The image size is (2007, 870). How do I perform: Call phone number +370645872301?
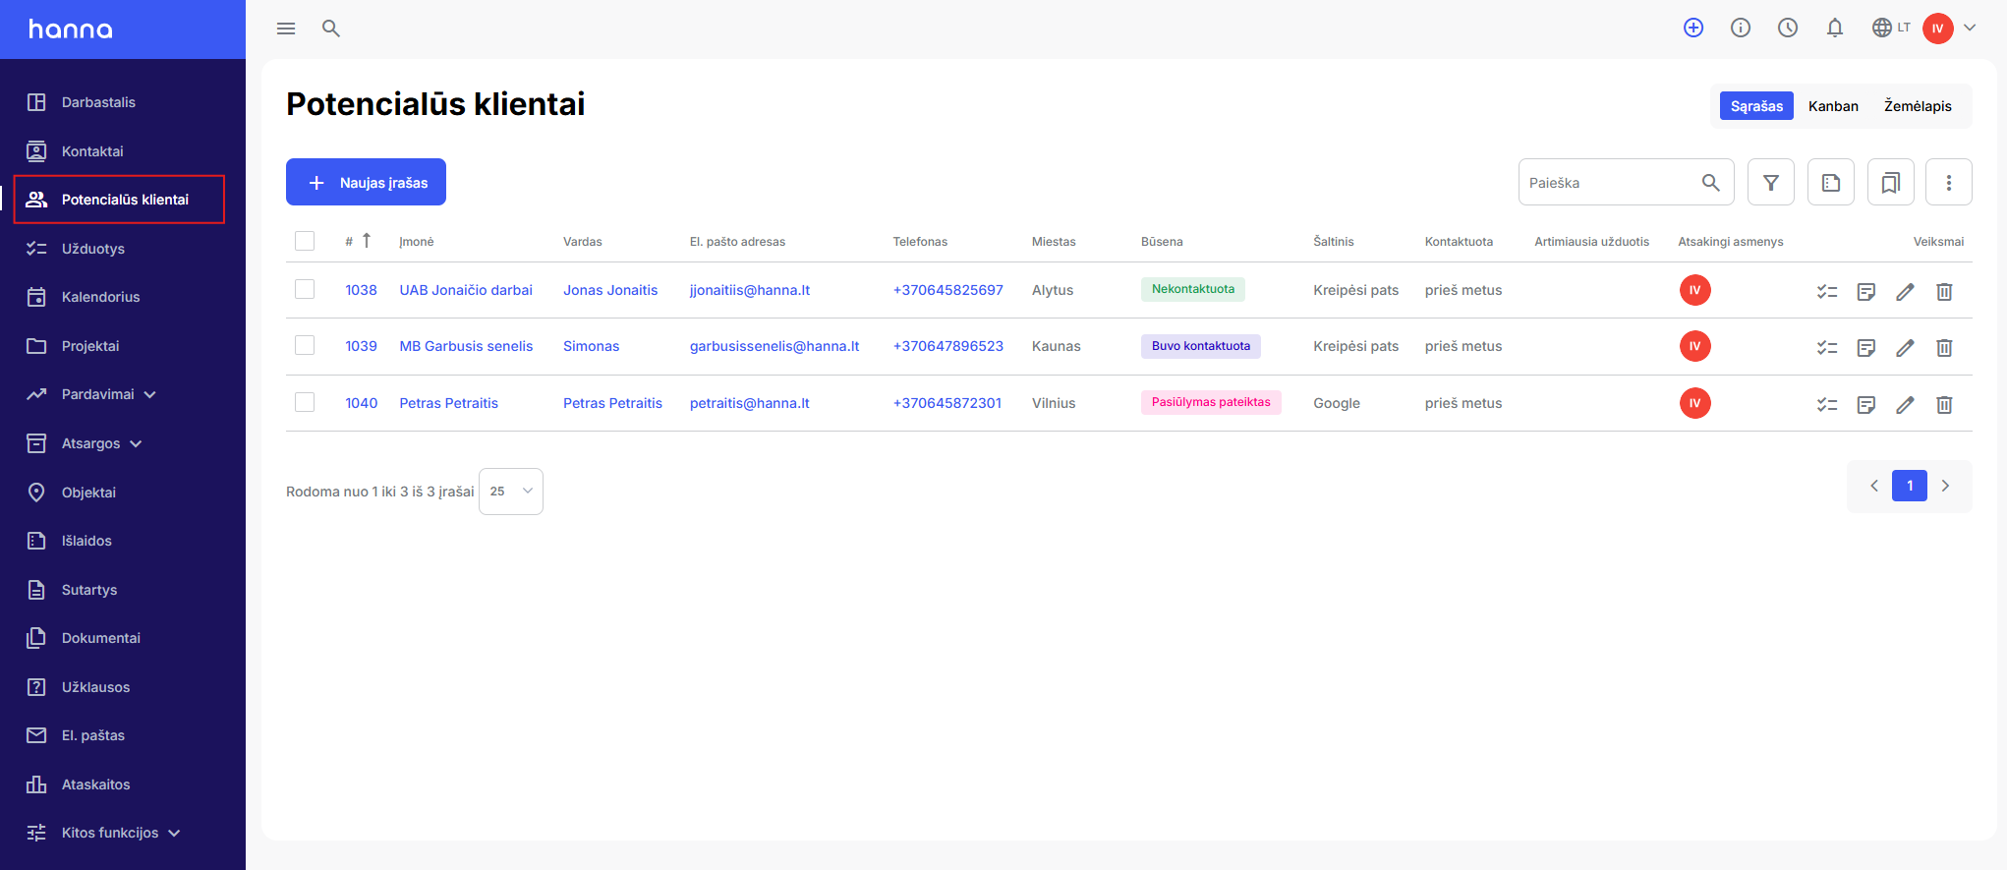coord(947,403)
